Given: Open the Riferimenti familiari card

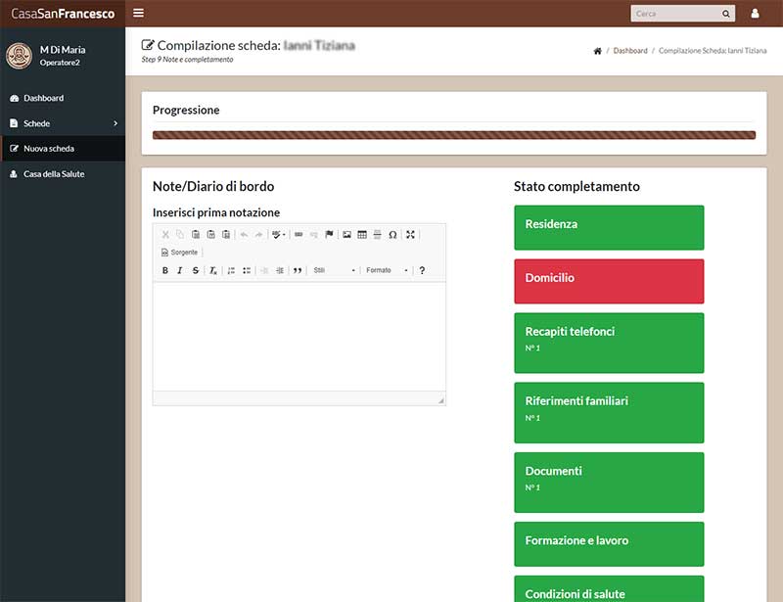Looking at the screenshot, I should [609, 413].
